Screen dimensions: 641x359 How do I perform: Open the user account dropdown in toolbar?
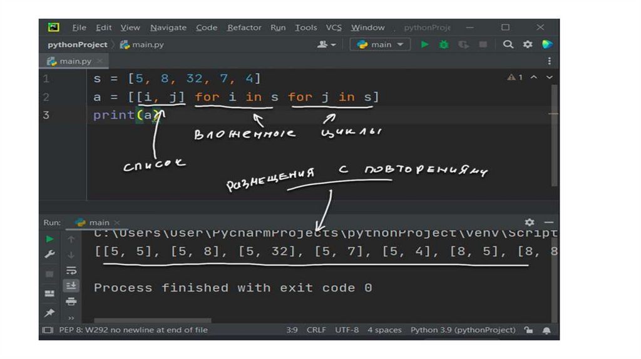click(x=326, y=44)
